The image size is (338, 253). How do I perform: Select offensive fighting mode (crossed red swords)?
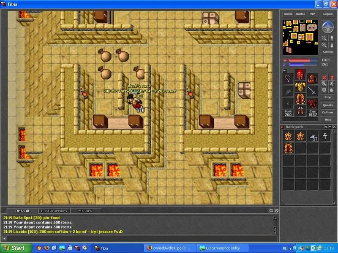(x=324, y=77)
